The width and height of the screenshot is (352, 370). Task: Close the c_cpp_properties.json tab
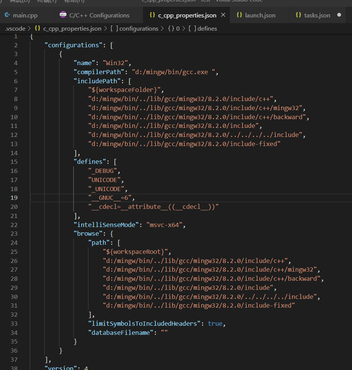223,15
